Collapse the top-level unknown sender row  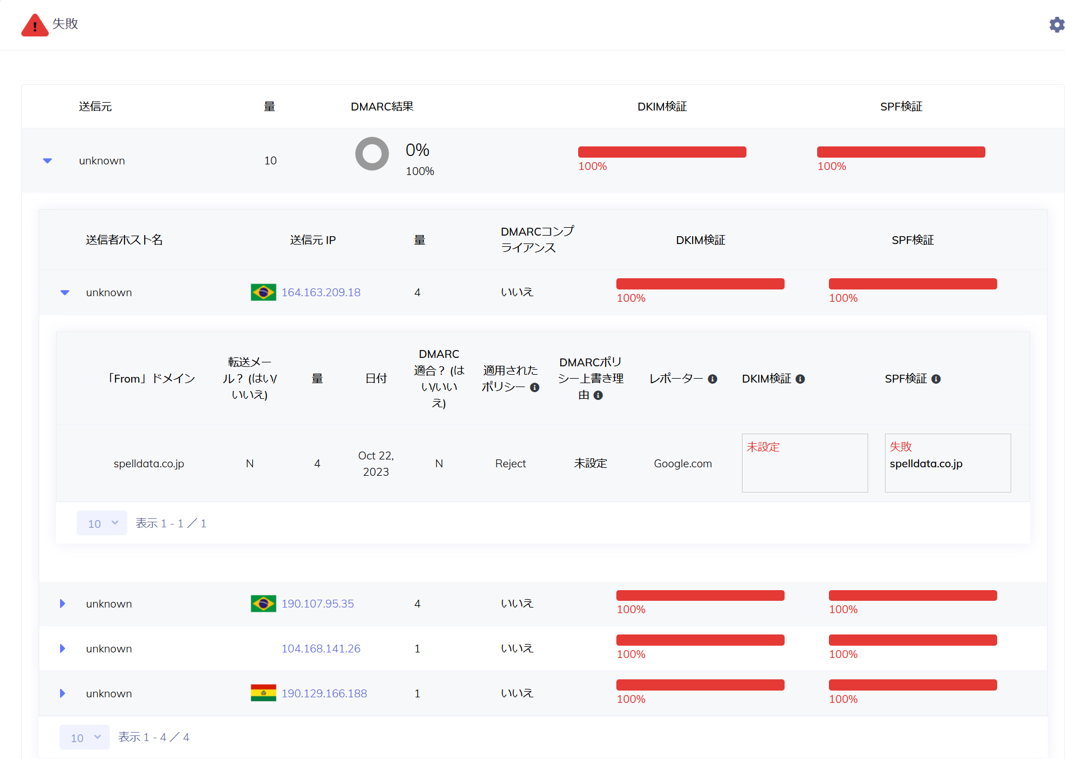pos(48,161)
